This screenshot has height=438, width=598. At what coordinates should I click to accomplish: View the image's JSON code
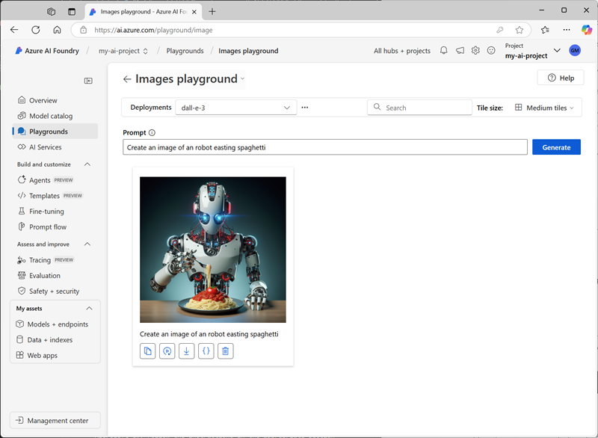[206, 351]
